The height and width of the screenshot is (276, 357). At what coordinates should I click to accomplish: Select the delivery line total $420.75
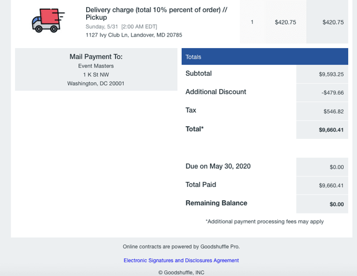(x=333, y=22)
